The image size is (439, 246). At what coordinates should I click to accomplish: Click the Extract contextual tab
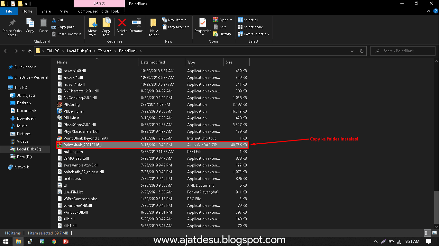pyautogui.click(x=99, y=4)
